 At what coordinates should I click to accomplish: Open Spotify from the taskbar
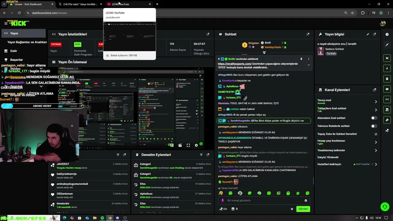[x=102, y=218]
